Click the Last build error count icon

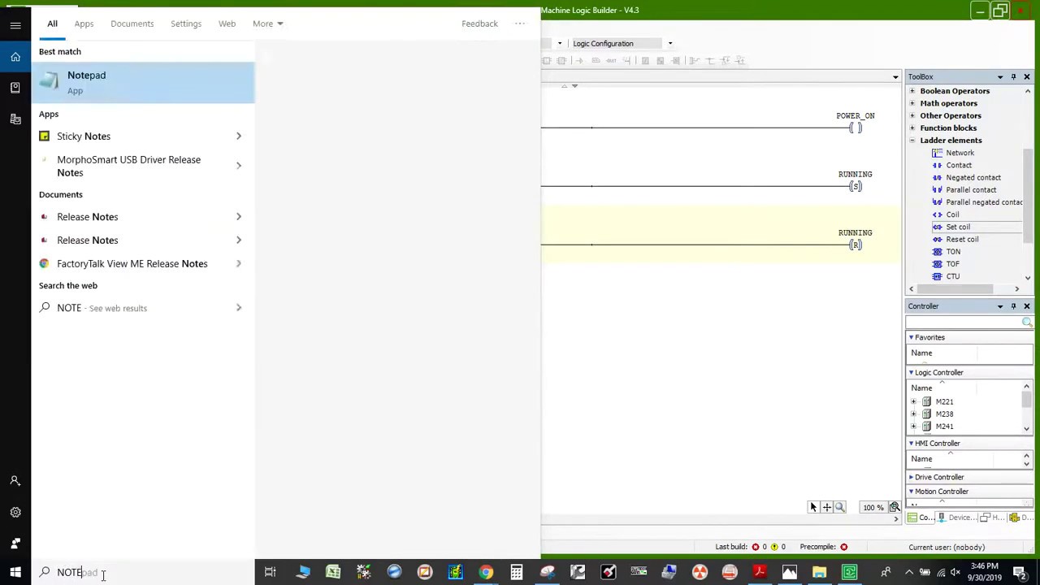pyautogui.click(x=755, y=547)
